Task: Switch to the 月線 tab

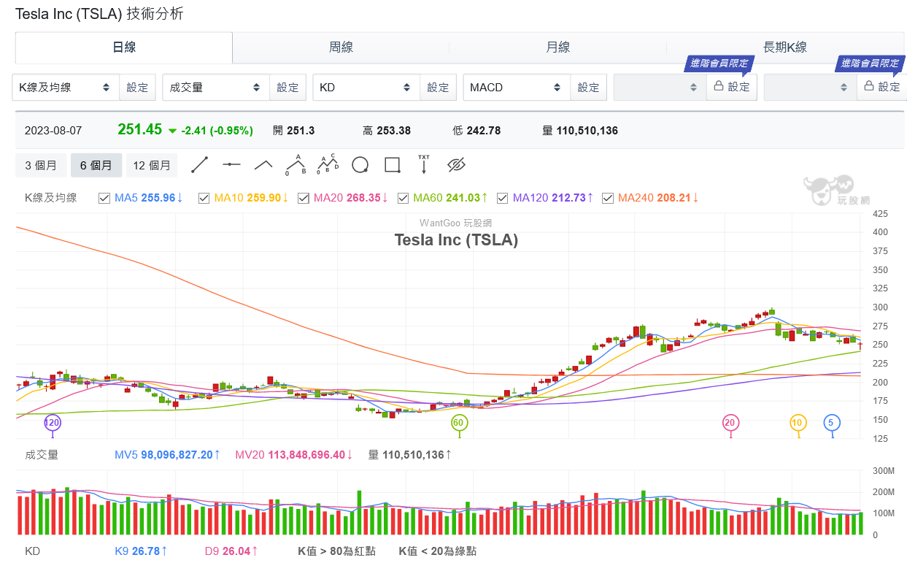Action: 557,47
